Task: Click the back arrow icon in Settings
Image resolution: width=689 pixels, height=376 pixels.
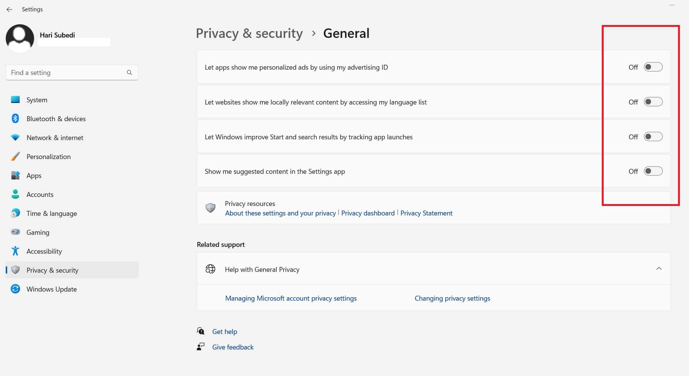Action: pos(9,9)
